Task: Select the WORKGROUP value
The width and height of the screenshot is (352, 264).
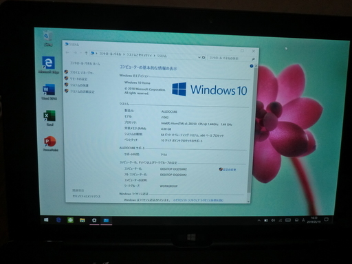Action: pyautogui.click(x=168, y=186)
